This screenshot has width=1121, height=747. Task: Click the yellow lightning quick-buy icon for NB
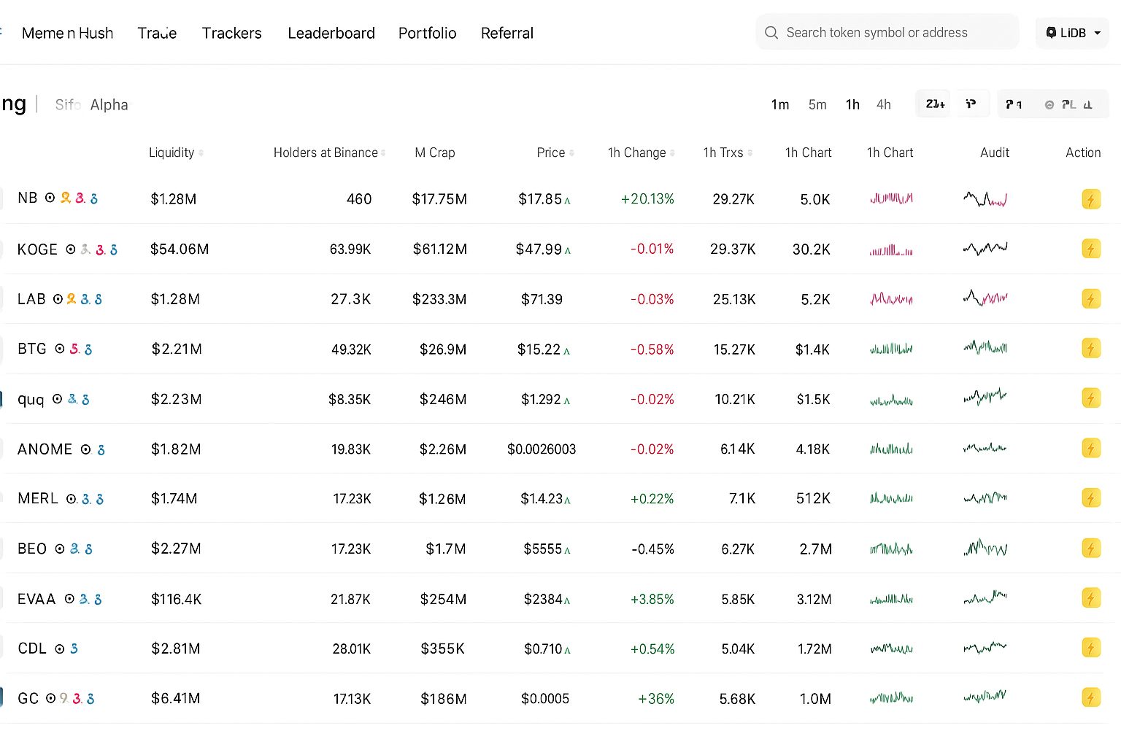click(1090, 199)
